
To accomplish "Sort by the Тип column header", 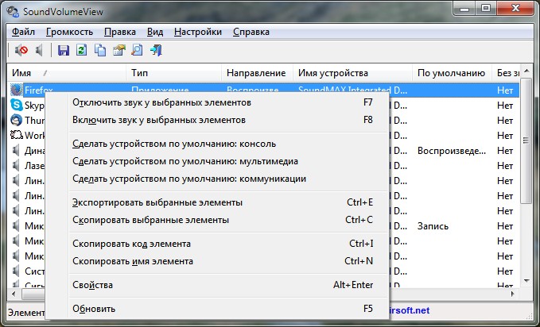I will tap(174, 73).
